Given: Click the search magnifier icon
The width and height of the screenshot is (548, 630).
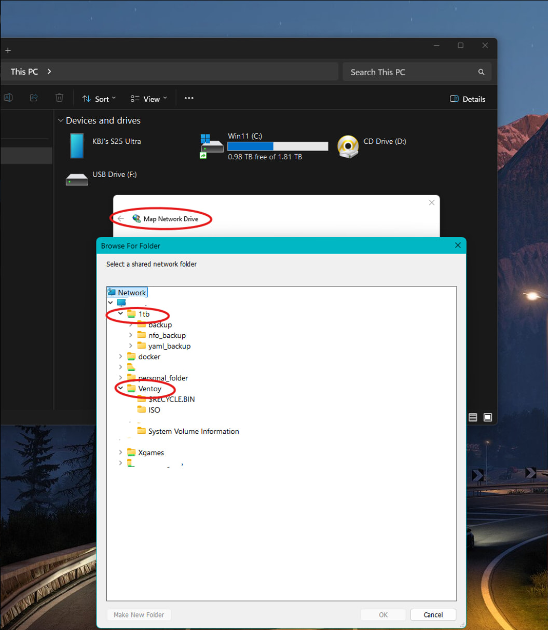Looking at the screenshot, I should (481, 72).
